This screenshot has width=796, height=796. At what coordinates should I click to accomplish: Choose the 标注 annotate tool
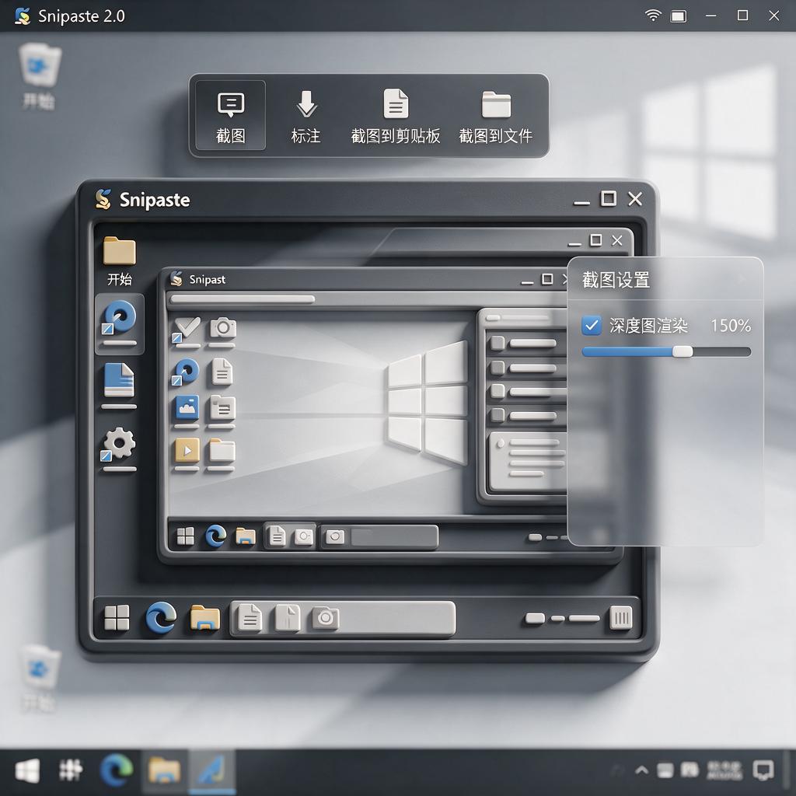[x=306, y=117]
